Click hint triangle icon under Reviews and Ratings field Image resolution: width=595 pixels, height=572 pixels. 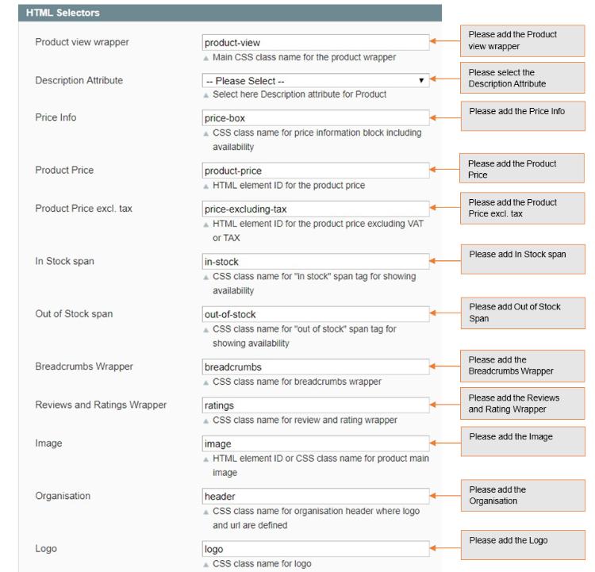tap(206, 420)
